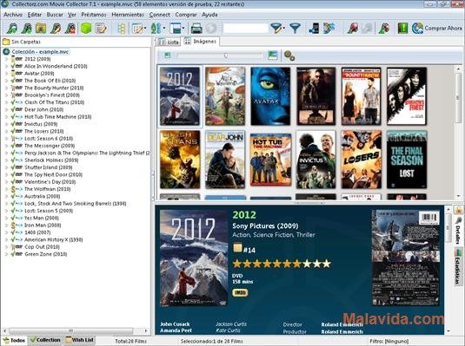
Task: Open the Estadísticas side tab
Action: point(458,267)
